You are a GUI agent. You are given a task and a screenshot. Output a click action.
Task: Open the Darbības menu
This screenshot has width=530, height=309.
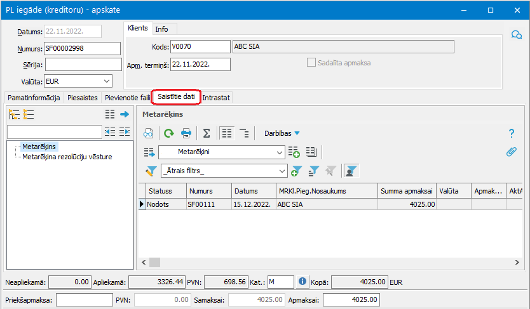[x=282, y=133]
